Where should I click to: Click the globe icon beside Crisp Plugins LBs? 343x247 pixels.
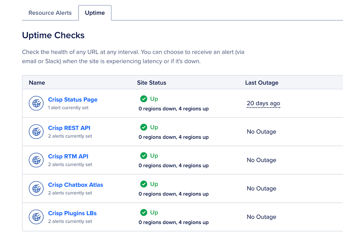[x=36, y=217]
